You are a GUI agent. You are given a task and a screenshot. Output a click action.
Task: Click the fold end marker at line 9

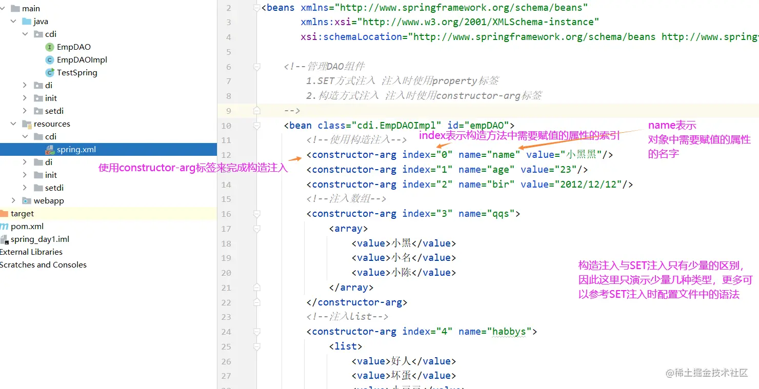(257, 111)
